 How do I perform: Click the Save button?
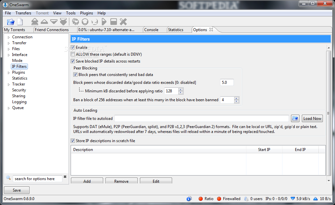(17, 190)
